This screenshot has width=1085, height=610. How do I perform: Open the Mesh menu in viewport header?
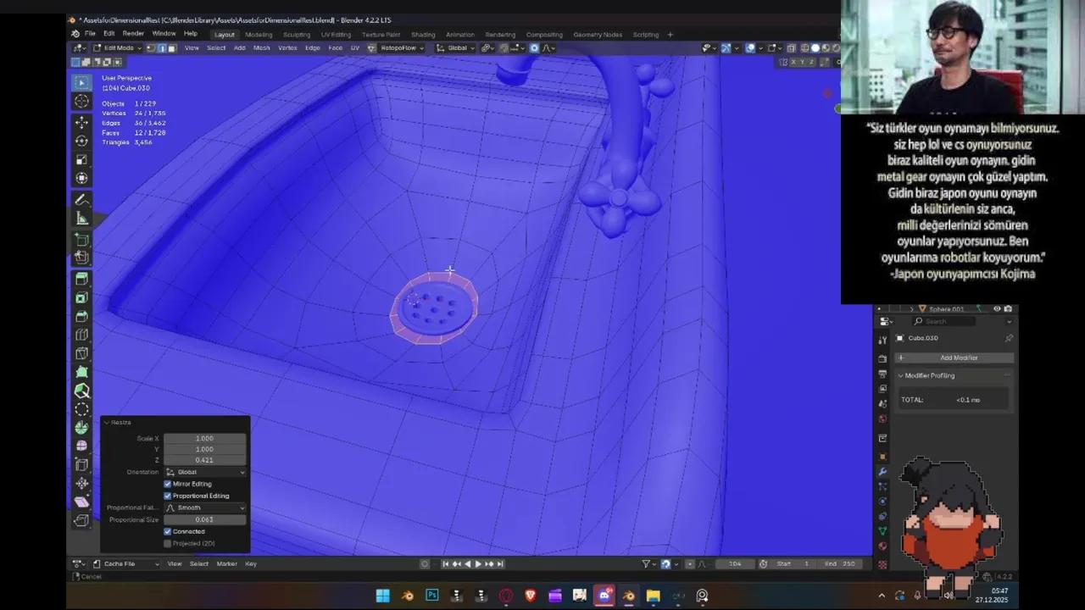(x=262, y=48)
